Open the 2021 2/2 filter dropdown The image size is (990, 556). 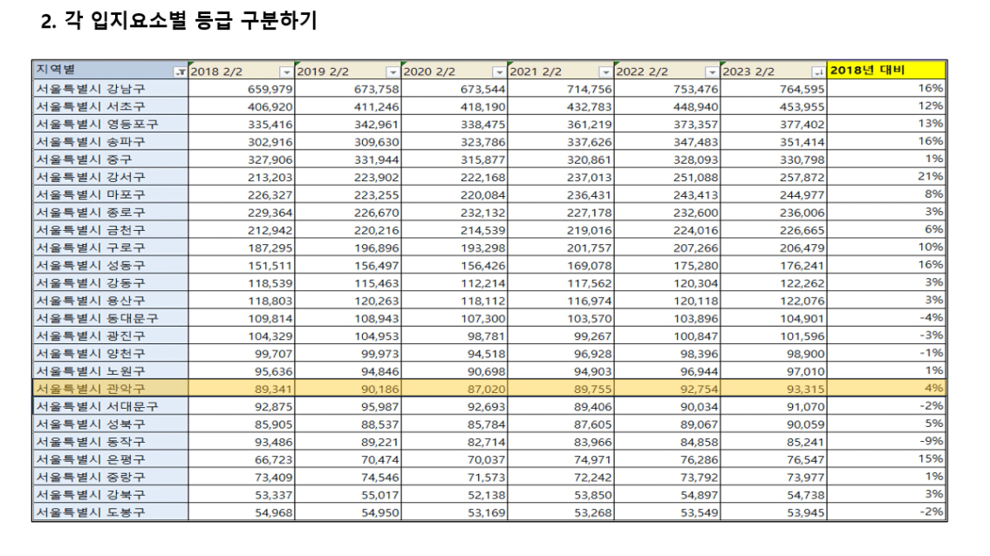tap(605, 72)
